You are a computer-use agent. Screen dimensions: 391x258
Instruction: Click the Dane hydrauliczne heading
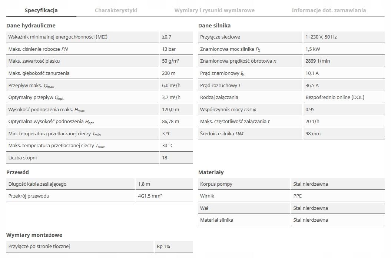pos(31,26)
